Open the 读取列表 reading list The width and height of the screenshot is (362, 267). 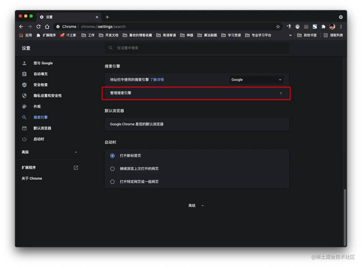(333, 35)
